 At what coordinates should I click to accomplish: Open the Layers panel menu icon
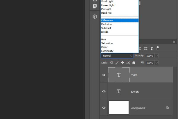click(174, 42)
